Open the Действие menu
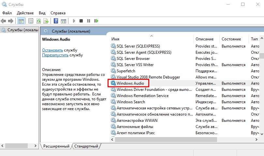This screenshot has width=264, height=156. [x=25, y=13]
